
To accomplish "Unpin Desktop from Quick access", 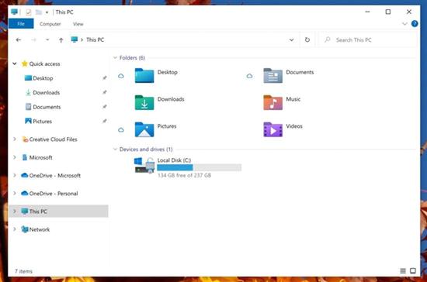I will coord(104,78).
